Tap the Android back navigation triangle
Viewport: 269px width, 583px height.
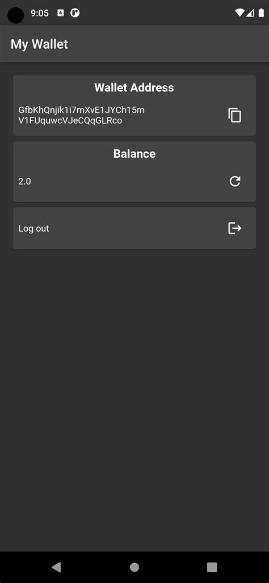[x=56, y=567]
